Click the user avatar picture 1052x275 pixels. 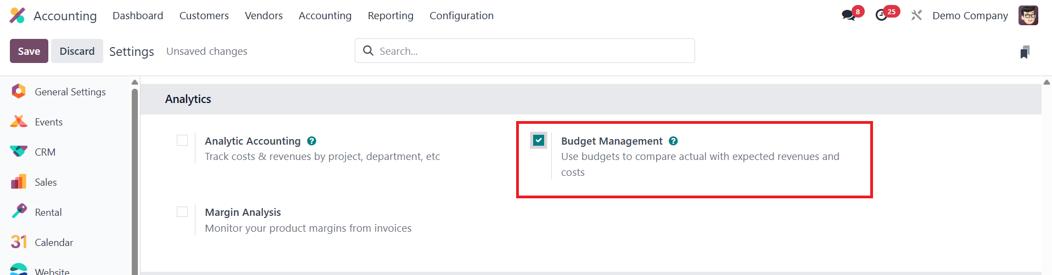tap(1028, 15)
